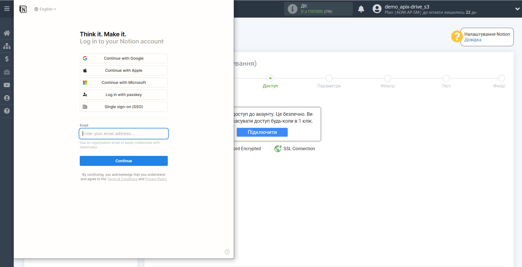522x267 pixels.
Task: Click the SSL Connection label
Action: tap(299, 148)
